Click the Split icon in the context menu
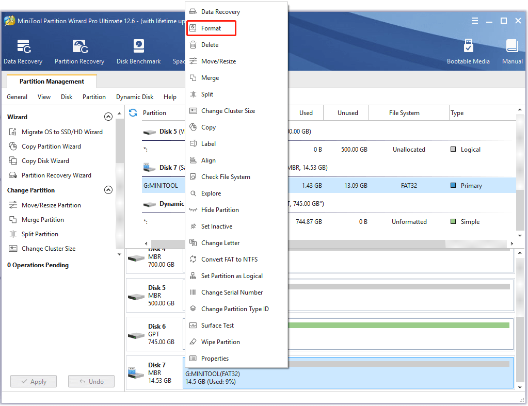 [x=193, y=94]
